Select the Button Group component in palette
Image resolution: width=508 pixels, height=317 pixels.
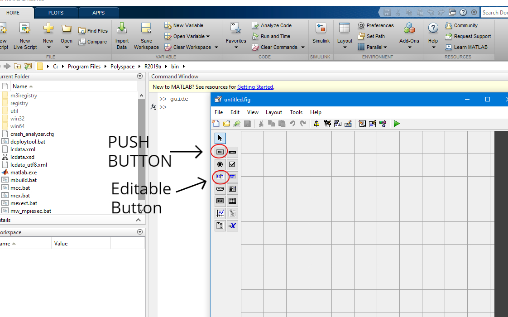(220, 226)
